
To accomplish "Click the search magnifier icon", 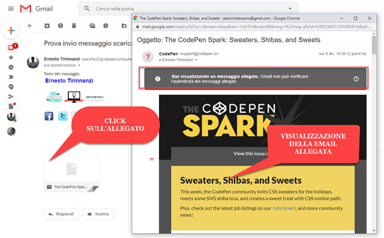I will (x=86, y=8).
